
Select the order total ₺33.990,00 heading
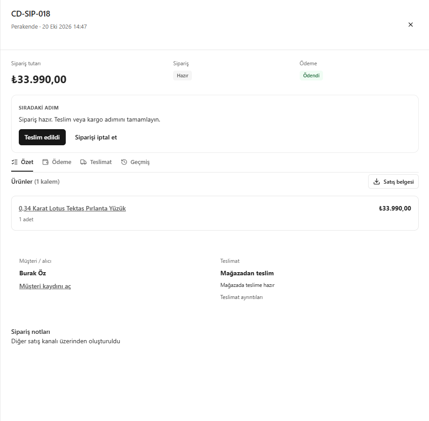(39, 80)
